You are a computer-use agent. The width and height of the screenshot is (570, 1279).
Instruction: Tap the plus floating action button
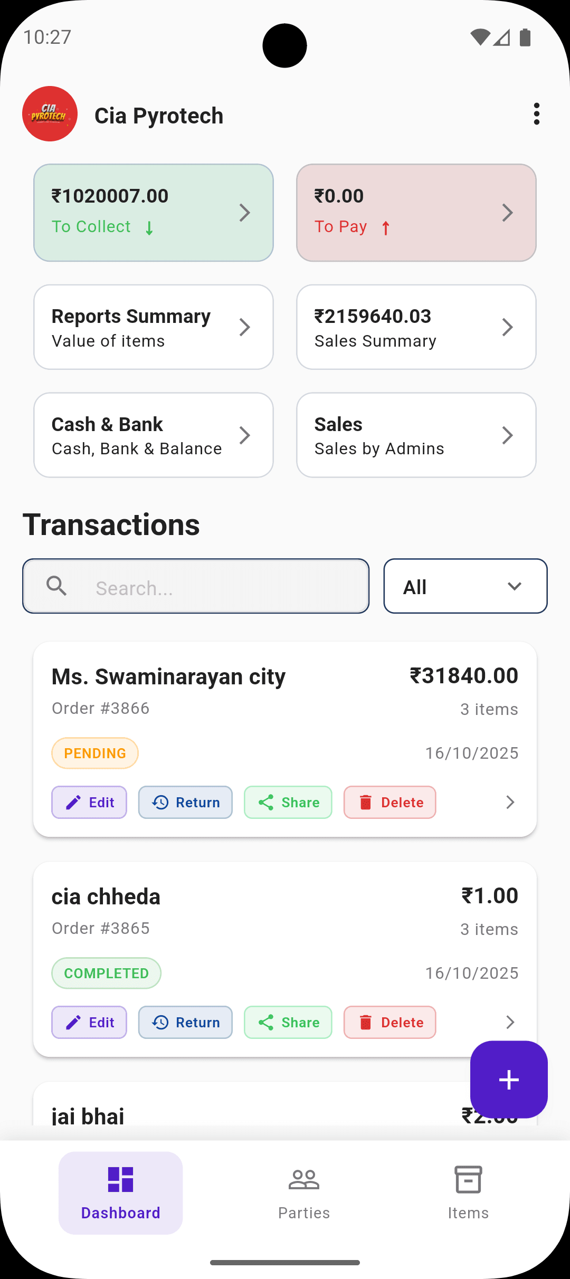(x=508, y=1080)
